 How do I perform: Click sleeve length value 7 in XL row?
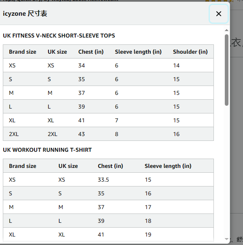pyautogui.click(x=116, y=120)
